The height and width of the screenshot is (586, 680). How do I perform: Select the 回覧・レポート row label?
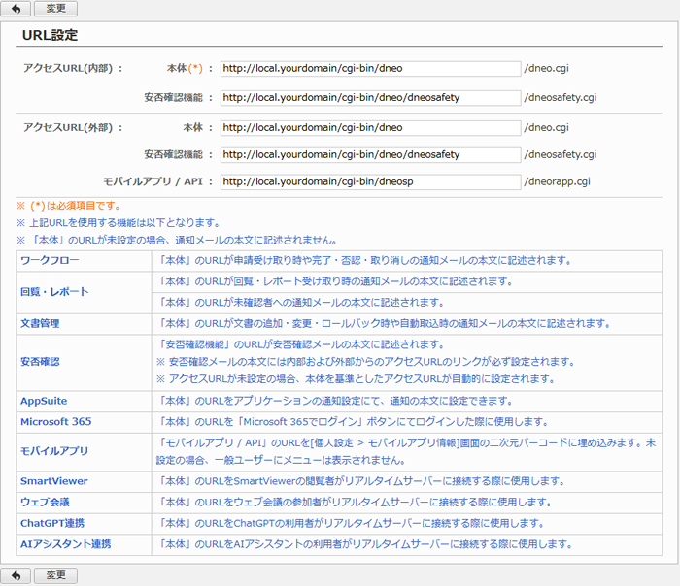54,292
